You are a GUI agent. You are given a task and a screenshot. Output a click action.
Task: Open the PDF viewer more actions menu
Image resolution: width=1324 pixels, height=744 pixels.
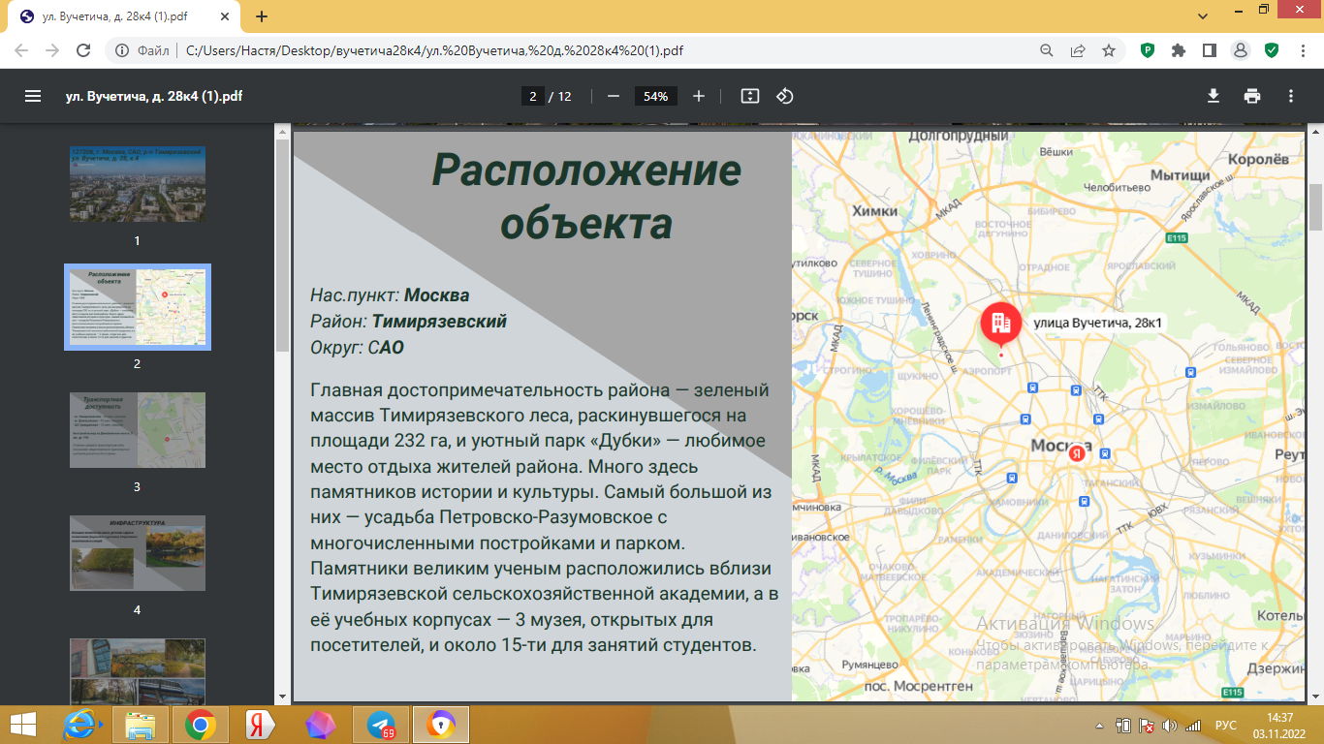click(1291, 96)
